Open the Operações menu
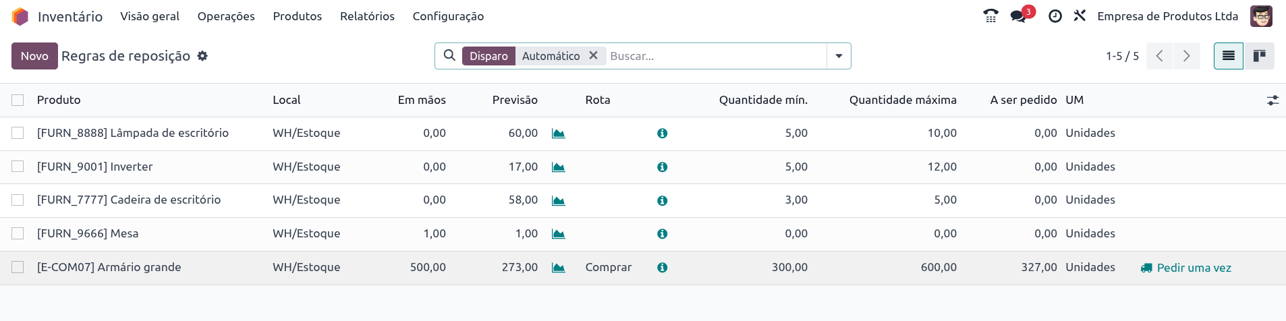Image resolution: width=1286 pixels, height=321 pixels. pyautogui.click(x=226, y=16)
